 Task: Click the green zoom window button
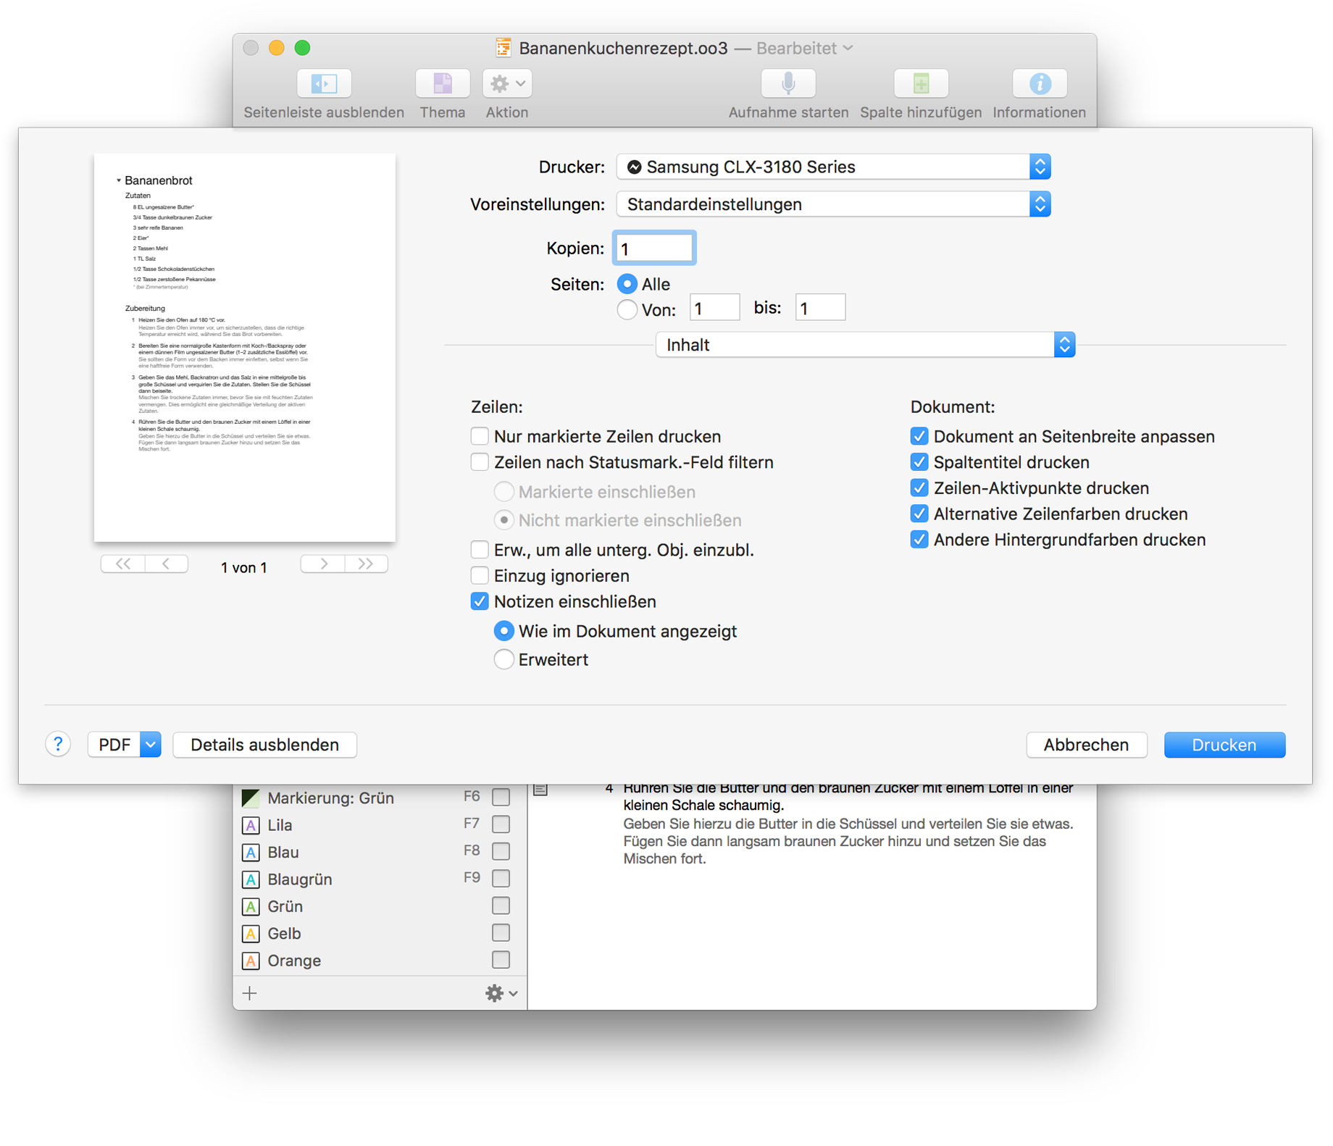(x=303, y=48)
